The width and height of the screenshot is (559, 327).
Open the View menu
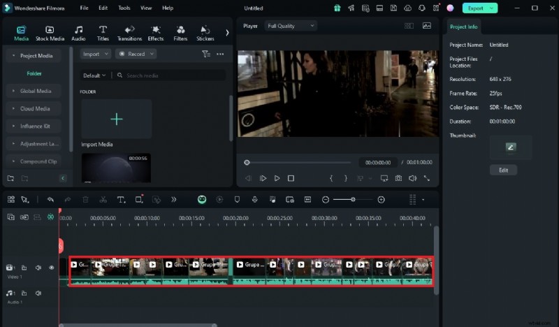click(x=146, y=8)
